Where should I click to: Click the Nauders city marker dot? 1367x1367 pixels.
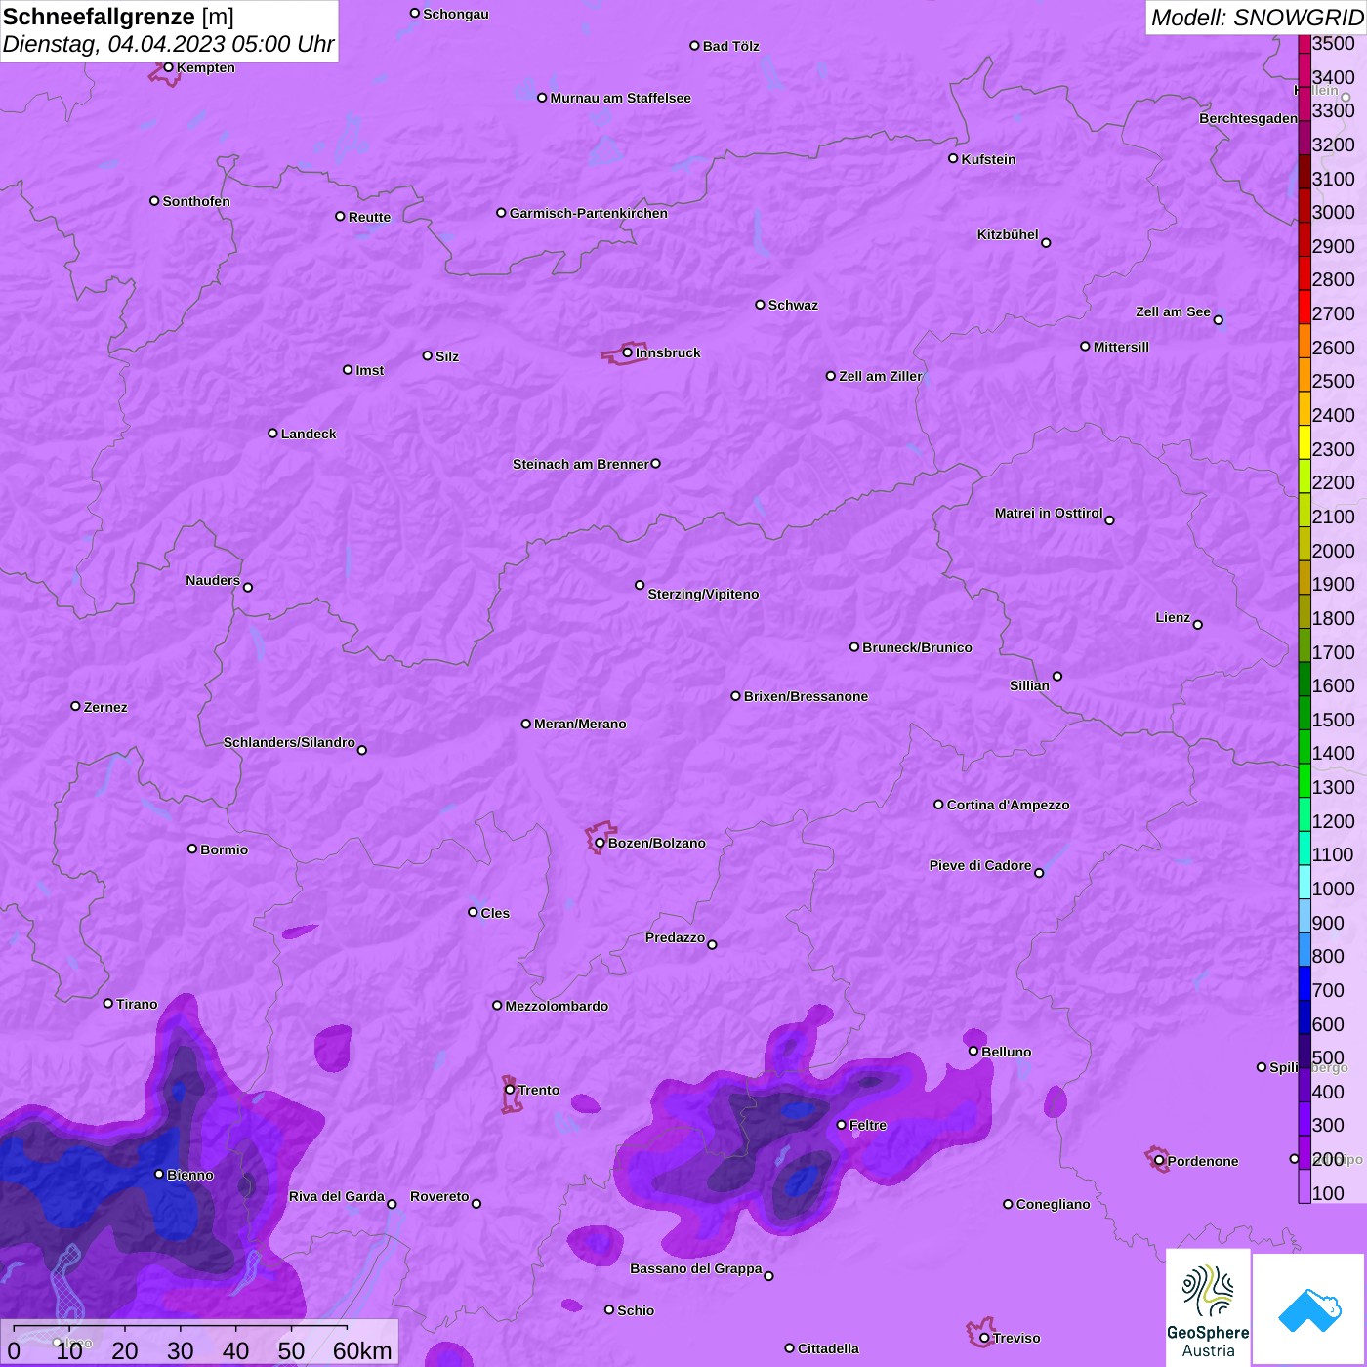point(248,587)
